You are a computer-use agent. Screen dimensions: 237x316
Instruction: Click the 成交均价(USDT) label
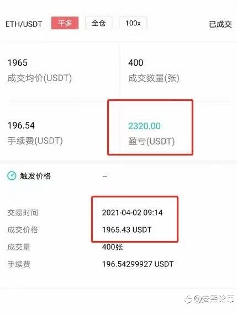[40, 78]
